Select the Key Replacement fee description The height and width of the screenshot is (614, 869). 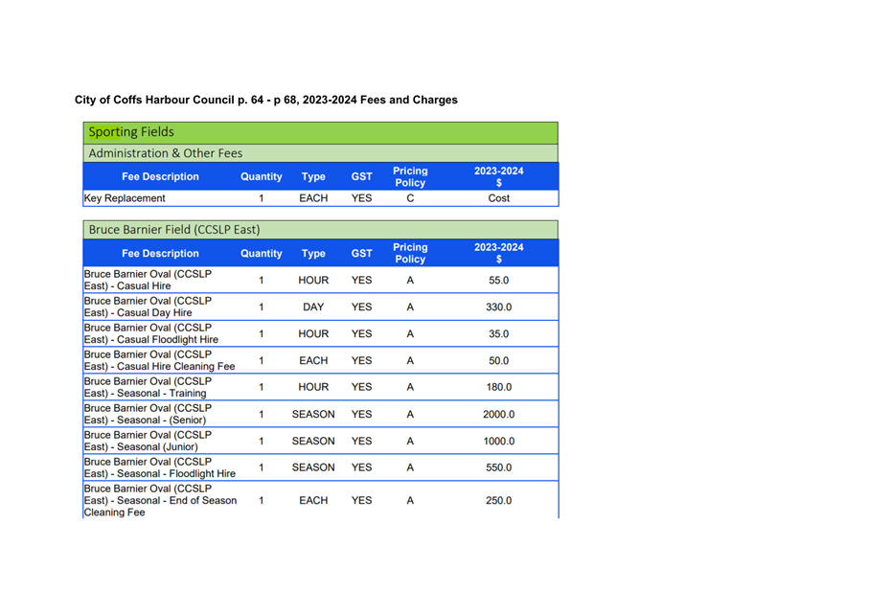pyautogui.click(x=125, y=198)
